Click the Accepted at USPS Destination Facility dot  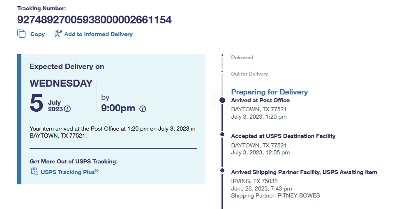pyautogui.click(x=222, y=134)
